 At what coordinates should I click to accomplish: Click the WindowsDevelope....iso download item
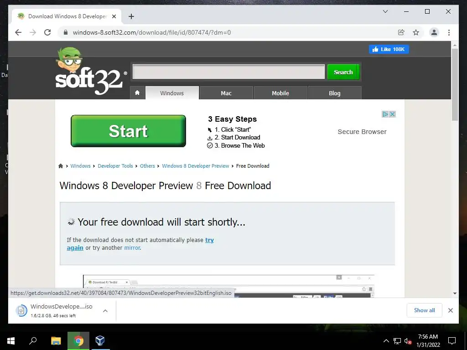coord(62,310)
